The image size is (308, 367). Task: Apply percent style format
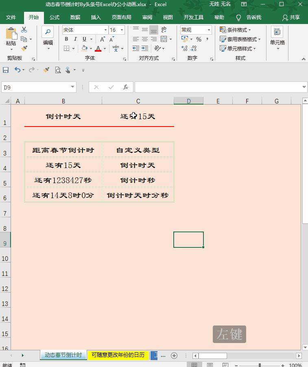[199, 39]
